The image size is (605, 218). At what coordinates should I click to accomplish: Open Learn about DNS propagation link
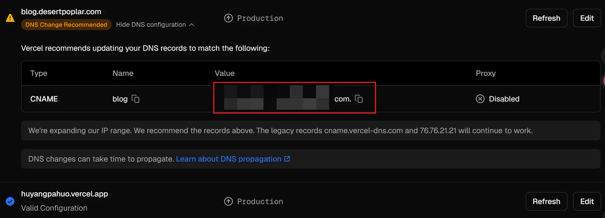(228, 159)
